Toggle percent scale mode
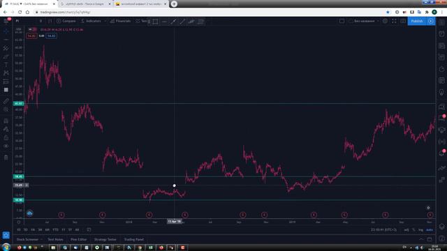 point(413,229)
